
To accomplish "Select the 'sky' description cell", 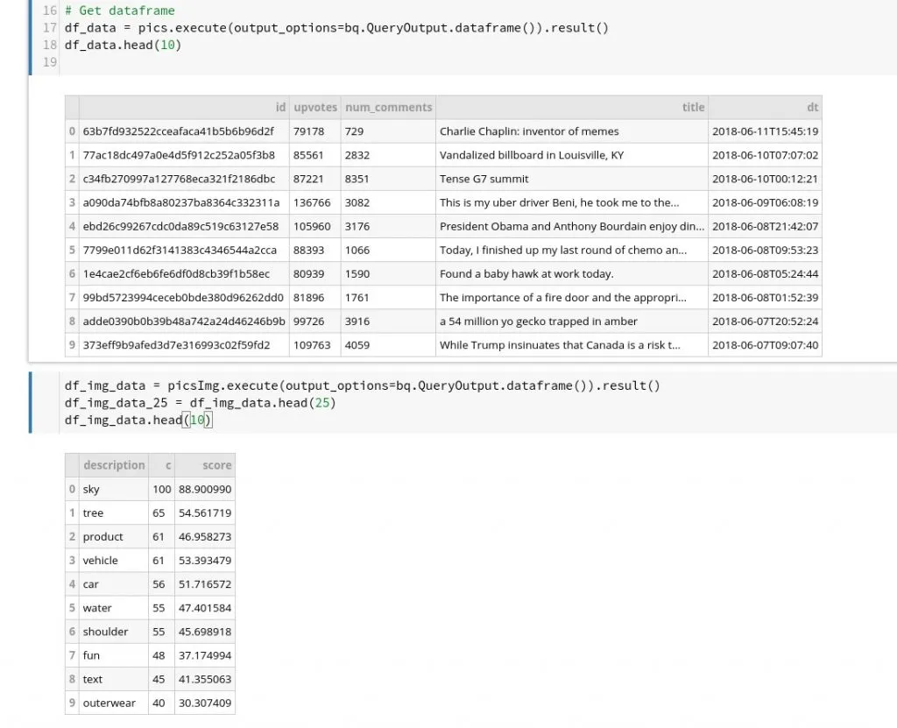I will pos(91,489).
